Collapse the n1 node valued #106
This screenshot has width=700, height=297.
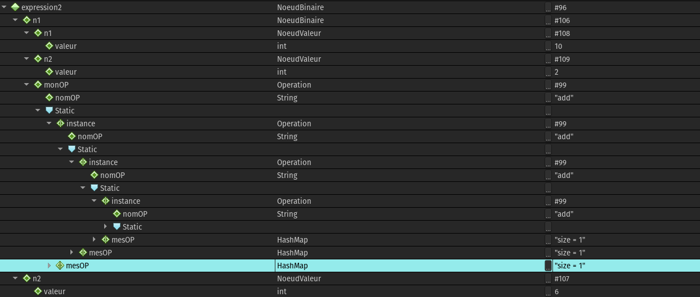(x=15, y=20)
